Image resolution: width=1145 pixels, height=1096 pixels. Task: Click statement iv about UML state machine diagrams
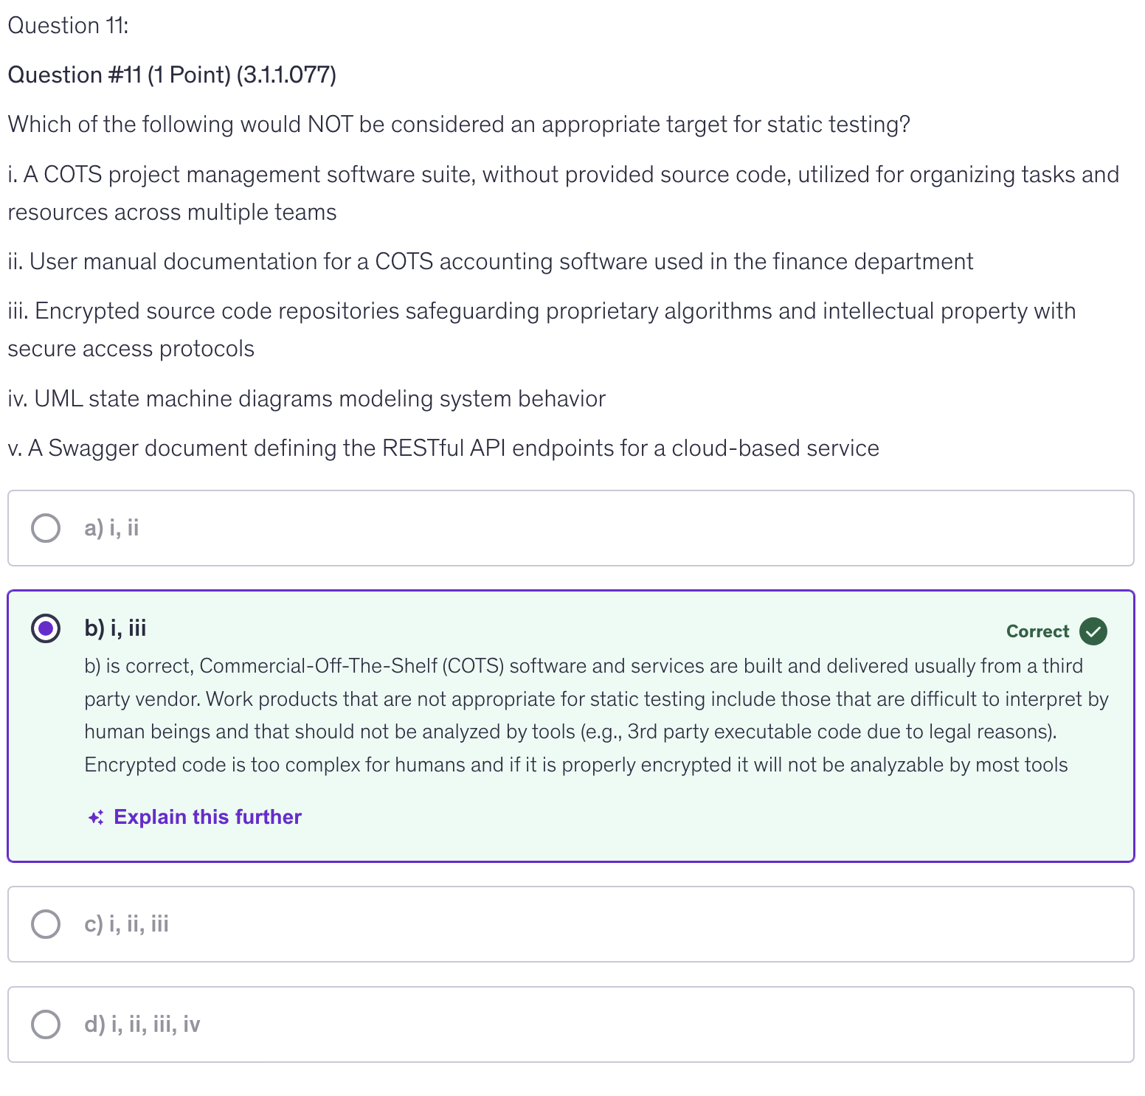pos(306,399)
